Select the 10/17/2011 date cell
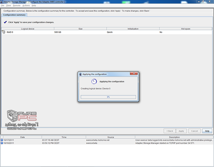Screen dimensions: 214x167 (x=9, y=140)
